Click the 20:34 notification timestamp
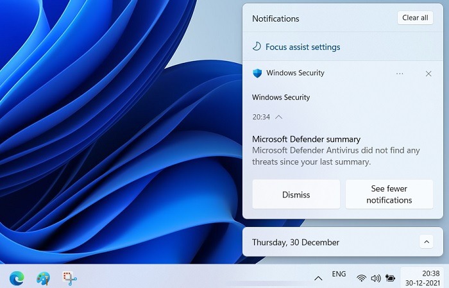The width and height of the screenshot is (449, 288). pos(261,117)
